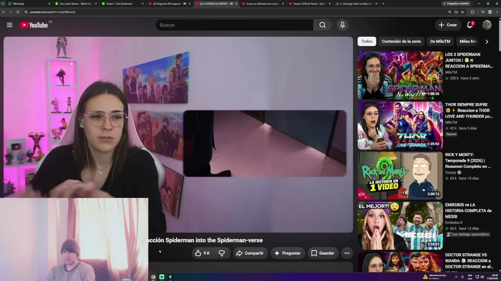501x281 pixels.
Task: Open 'RICK Y MORTY: Temporada 9' title
Action: coord(468,160)
